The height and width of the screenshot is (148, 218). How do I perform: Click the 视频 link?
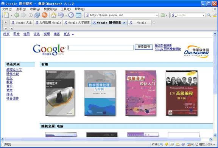pyautogui.click(x=47, y=34)
